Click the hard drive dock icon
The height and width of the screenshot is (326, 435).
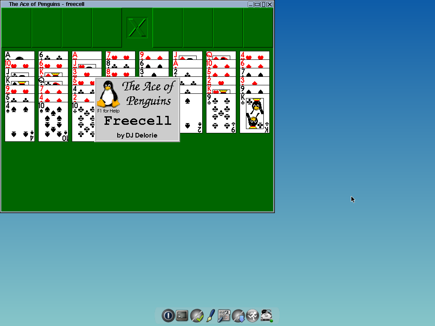click(x=266, y=315)
